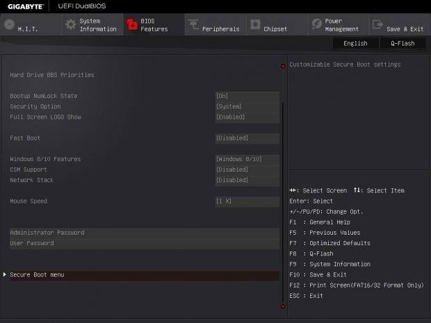Change Security Option [System] value
Image resolution: width=431 pixels, height=323 pixels.
coord(247,106)
